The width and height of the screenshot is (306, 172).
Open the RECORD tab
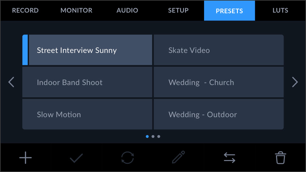pos(25,10)
